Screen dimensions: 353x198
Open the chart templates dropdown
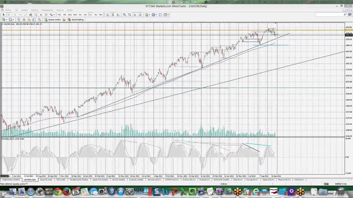pyautogui.click(x=166, y=15)
